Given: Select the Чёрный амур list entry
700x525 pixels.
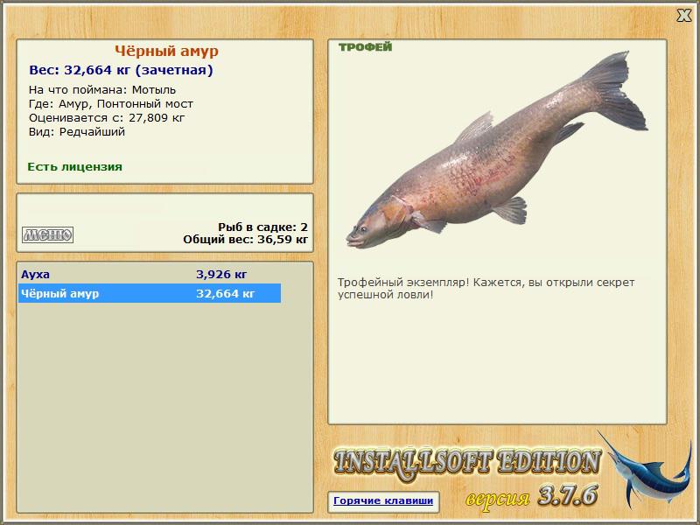Looking at the screenshot, I should [150, 293].
